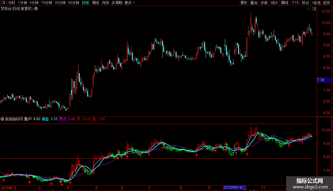Screen dimensions: 333x191
Task: Expand the 股朋指标网 indicator dropdown
Action: coord(2,119)
